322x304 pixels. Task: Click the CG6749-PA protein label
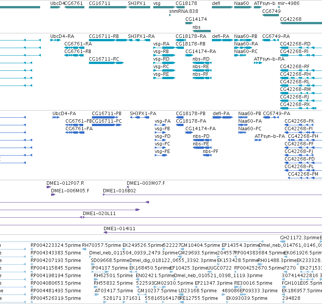point(277,114)
